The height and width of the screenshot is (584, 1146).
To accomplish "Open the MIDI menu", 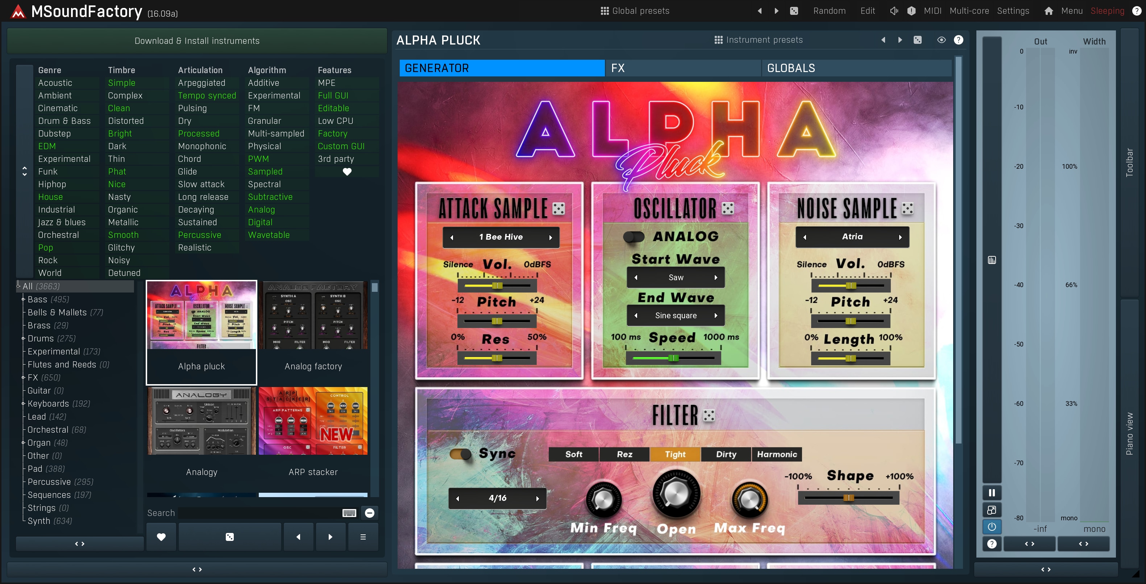I will pyautogui.click(x=933, y=10).
